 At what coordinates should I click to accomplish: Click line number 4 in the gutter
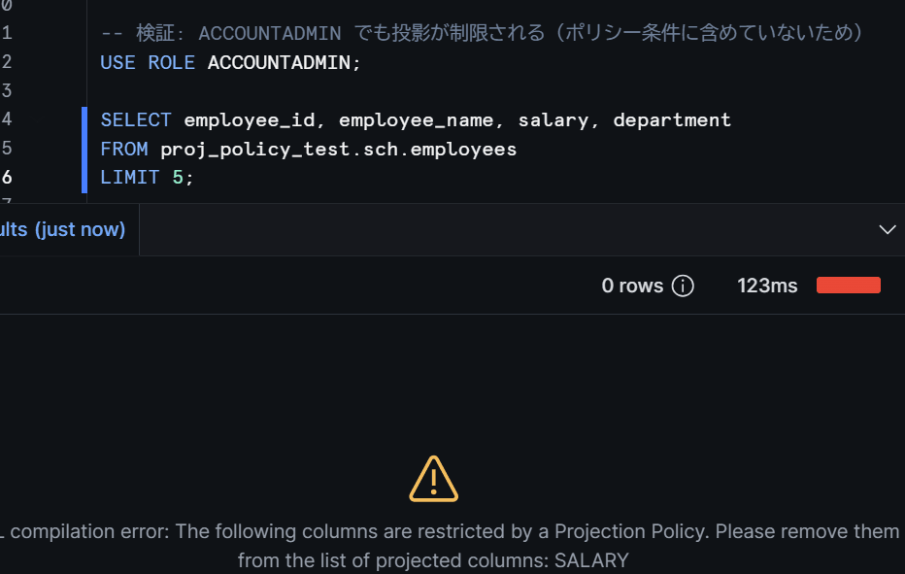[7, 118]
